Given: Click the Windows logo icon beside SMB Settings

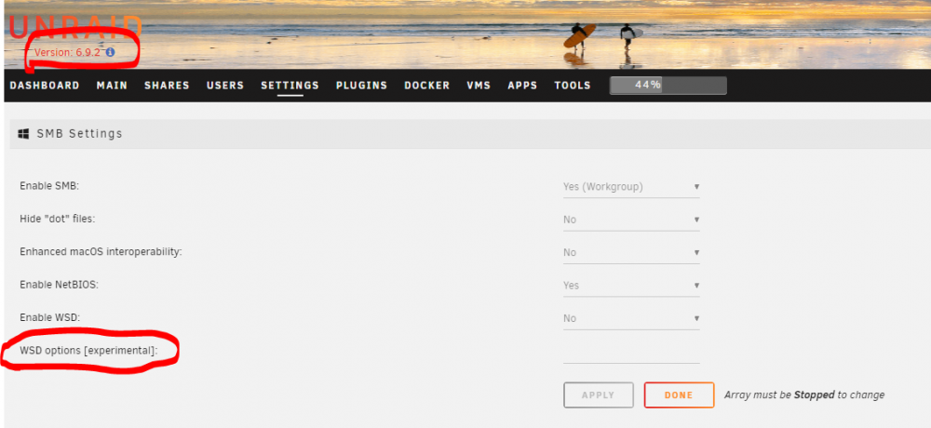Looking at the screenshot, I should tap(24, 134).
